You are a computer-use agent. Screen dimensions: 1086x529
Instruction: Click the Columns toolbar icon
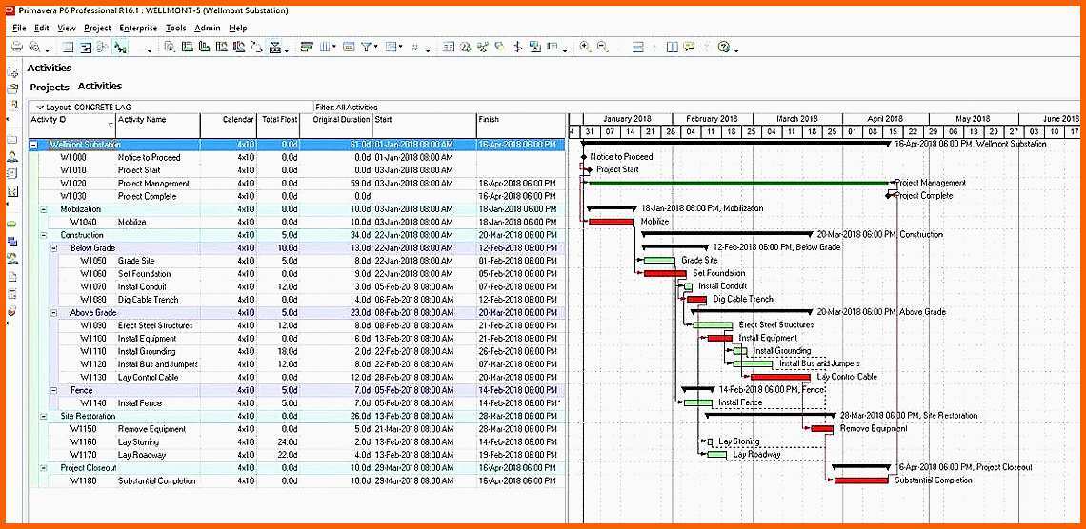326,47
